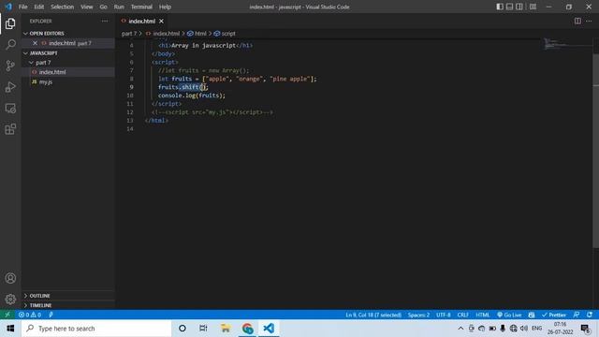This screenshot has height=337, width=599.
Task: Open the Search view in activity bar
Action: [10, 44]
